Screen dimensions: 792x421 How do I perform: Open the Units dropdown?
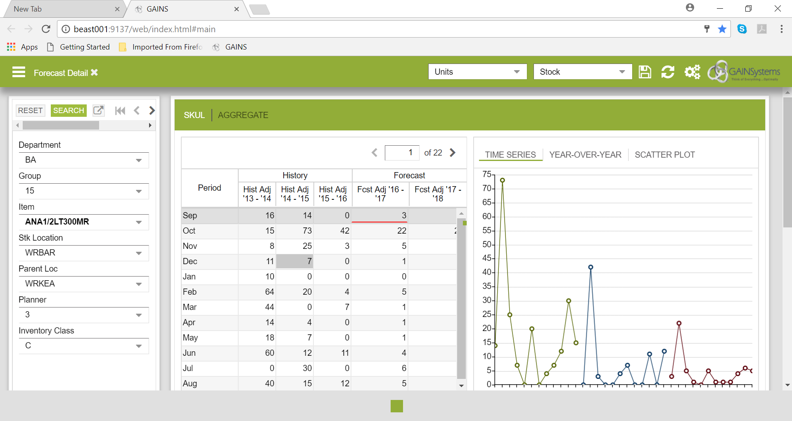pos(477,72)
